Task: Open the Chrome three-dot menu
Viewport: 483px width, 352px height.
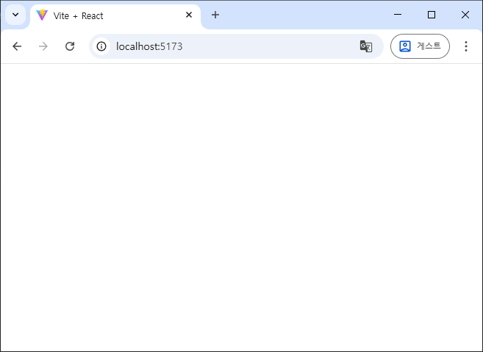Action: (x=465, y=46)
